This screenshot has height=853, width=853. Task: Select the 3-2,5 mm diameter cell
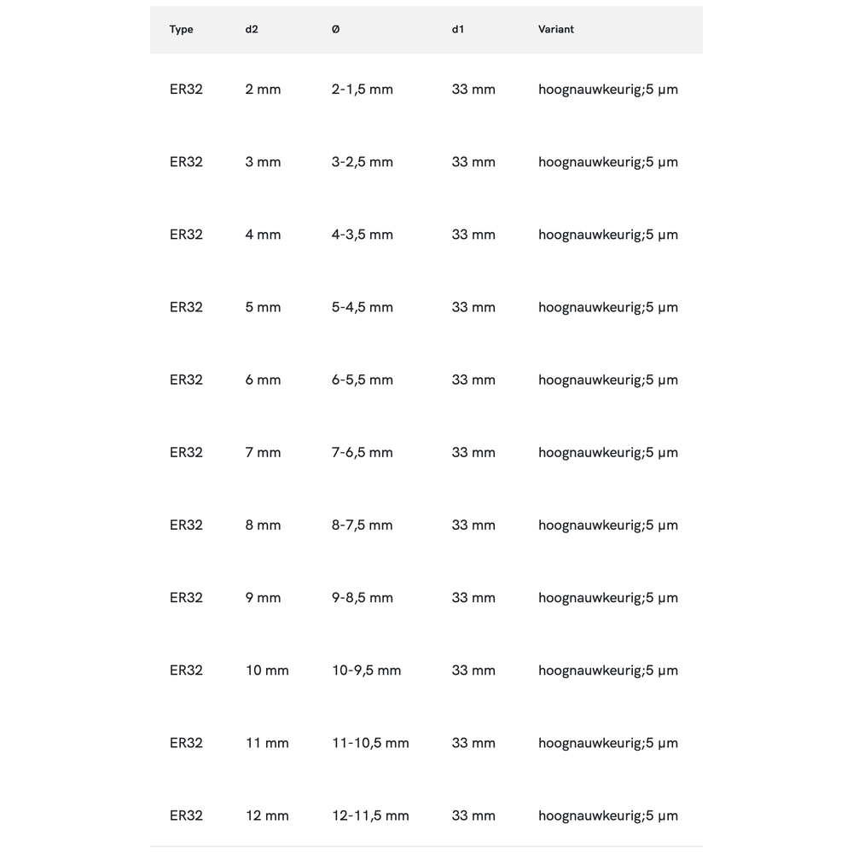pyautogui.click(x=363, y=162)
